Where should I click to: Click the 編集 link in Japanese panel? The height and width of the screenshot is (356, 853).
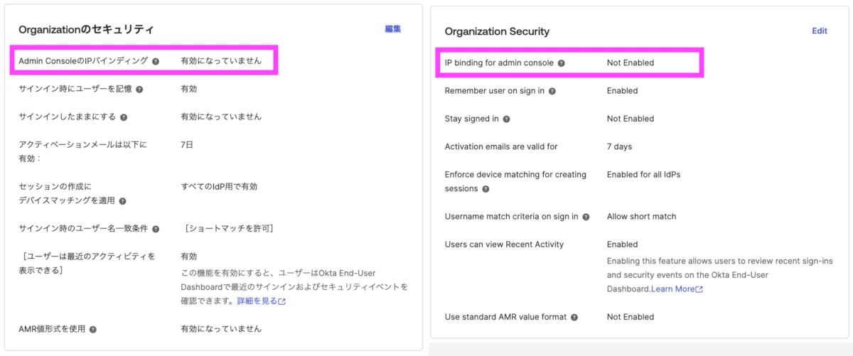[393, 29]
